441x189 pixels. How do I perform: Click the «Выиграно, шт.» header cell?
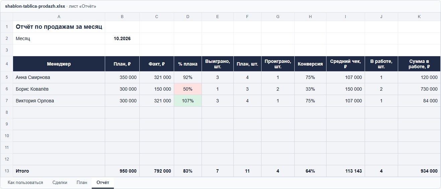(218, 64)
